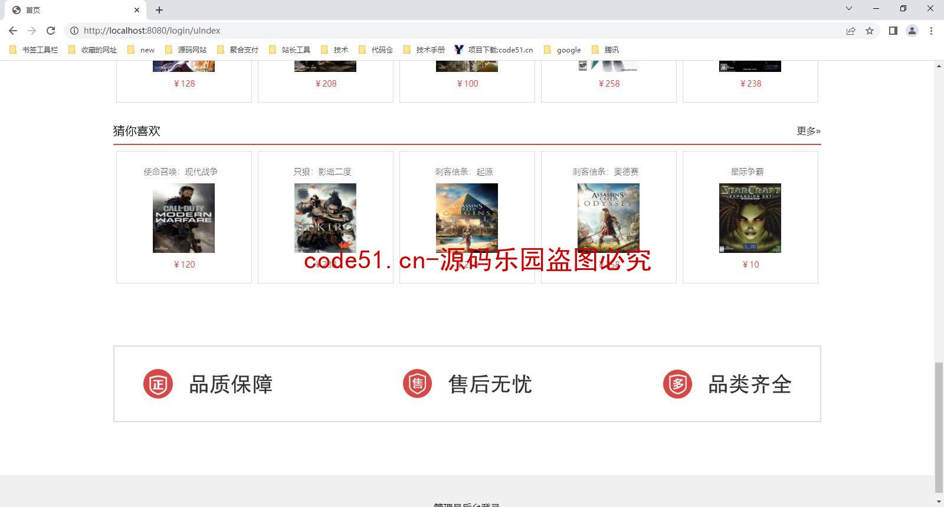Click the 刺客信条：奥德赛 title
The width and height of the screenshot is (944, 507).
tap(605, 172)
